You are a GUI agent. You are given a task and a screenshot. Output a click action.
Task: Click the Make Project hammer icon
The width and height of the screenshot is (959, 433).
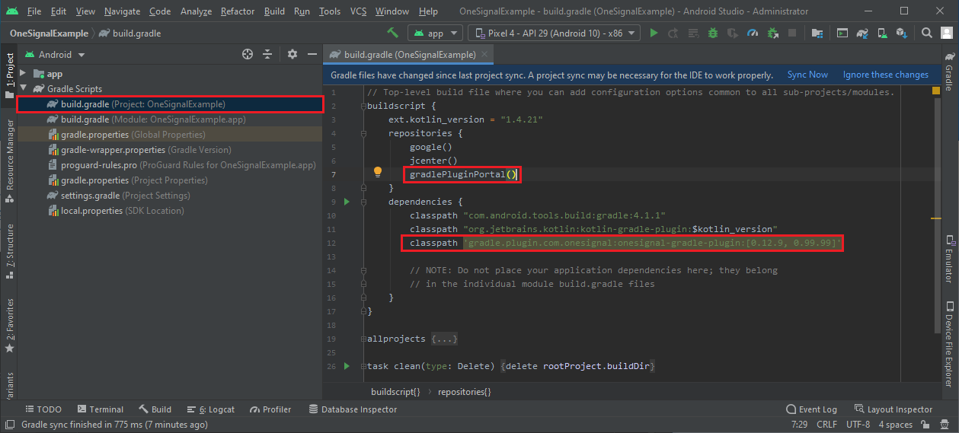click(x=393, y=33)
